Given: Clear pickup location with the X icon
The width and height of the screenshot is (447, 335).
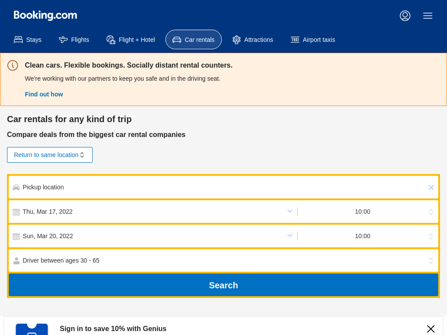Looking at the screenshot, I should coord(431,188).
